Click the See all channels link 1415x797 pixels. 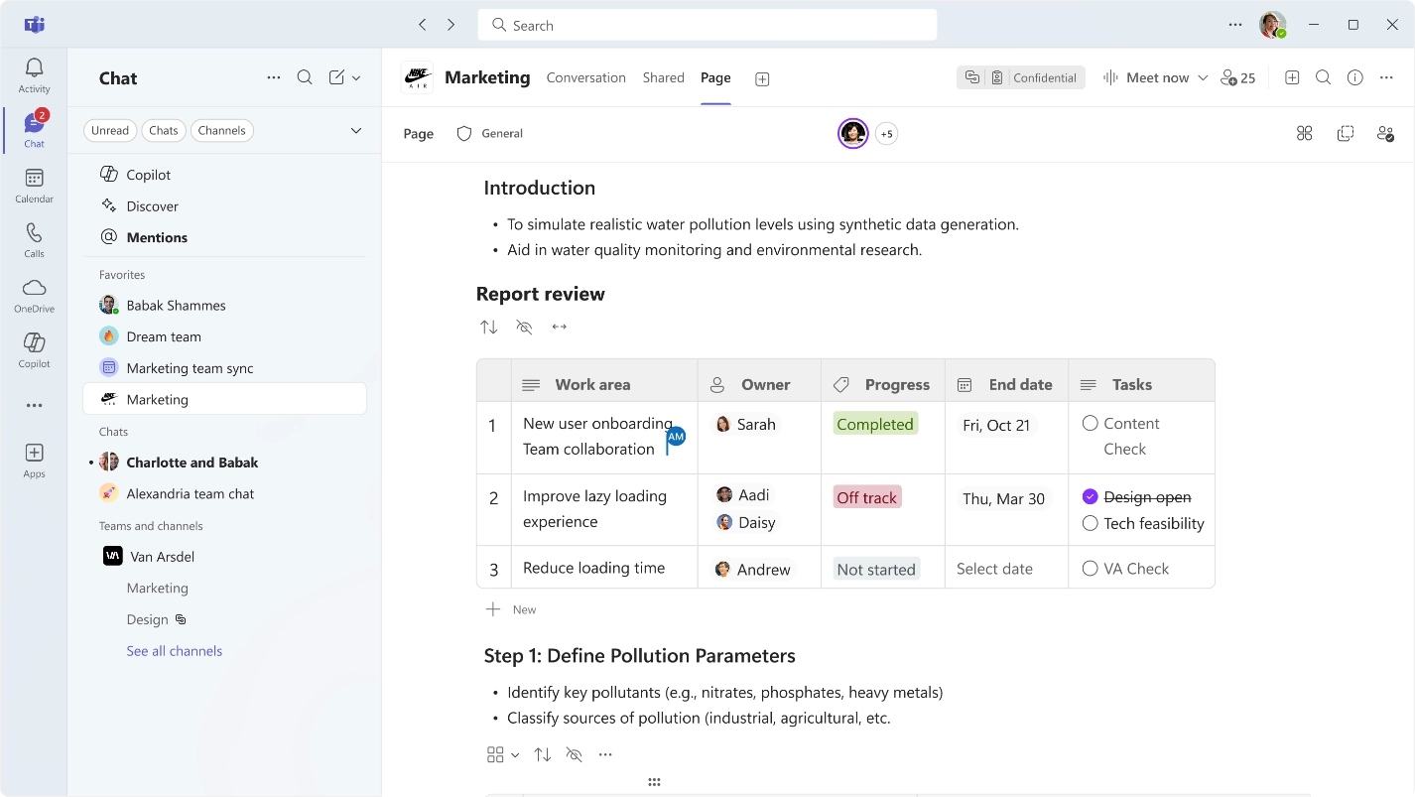click(x=174, y=650)
